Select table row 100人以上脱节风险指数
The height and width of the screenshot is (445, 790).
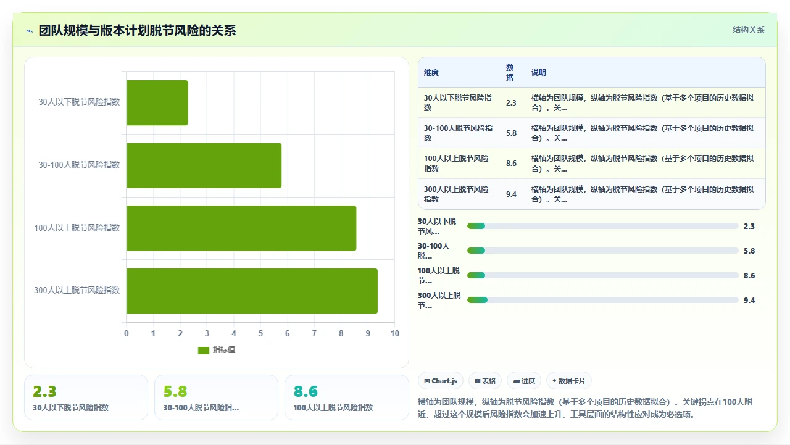(592, 164)
